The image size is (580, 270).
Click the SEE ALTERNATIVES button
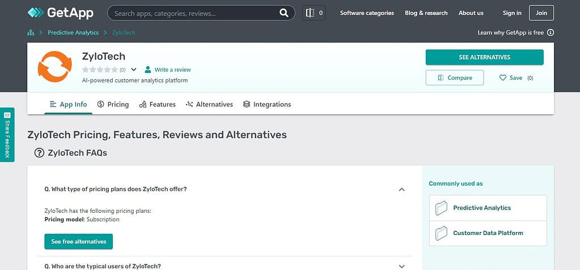[x=485, y=57]
